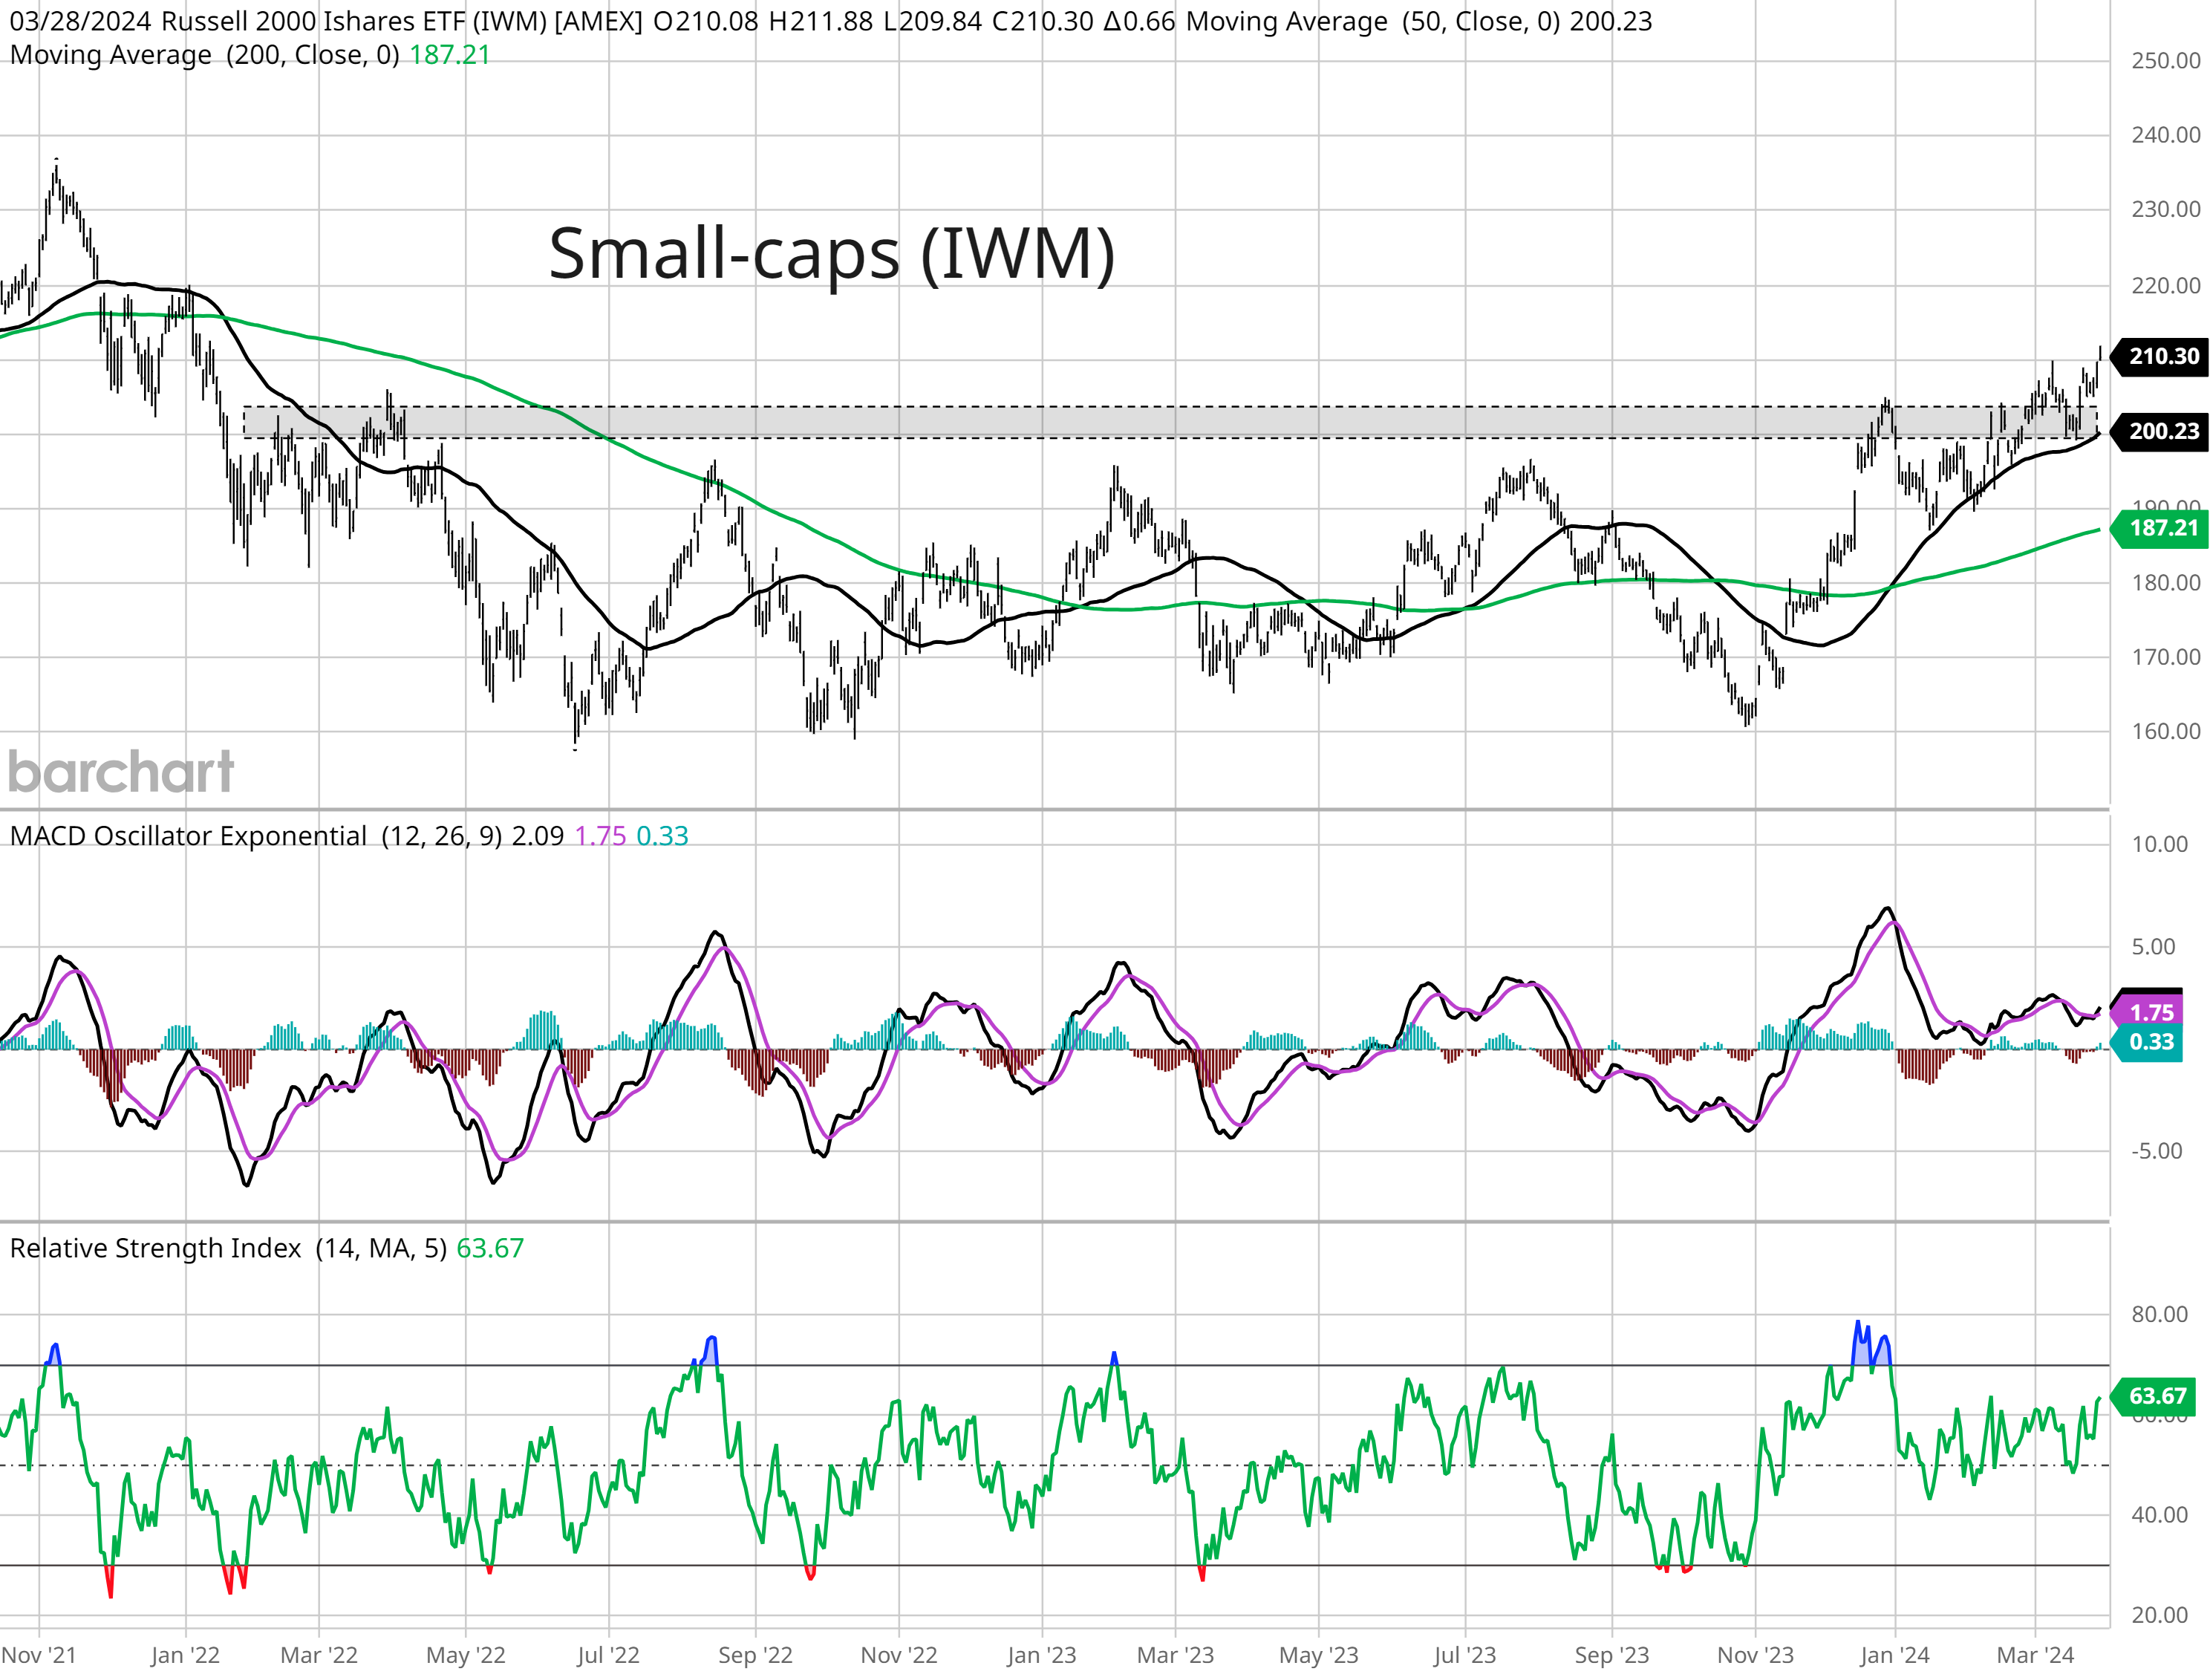Click the Jan '23 date axis label
This screenshot has width=2210, height=1680.
coord(1042,1656)
